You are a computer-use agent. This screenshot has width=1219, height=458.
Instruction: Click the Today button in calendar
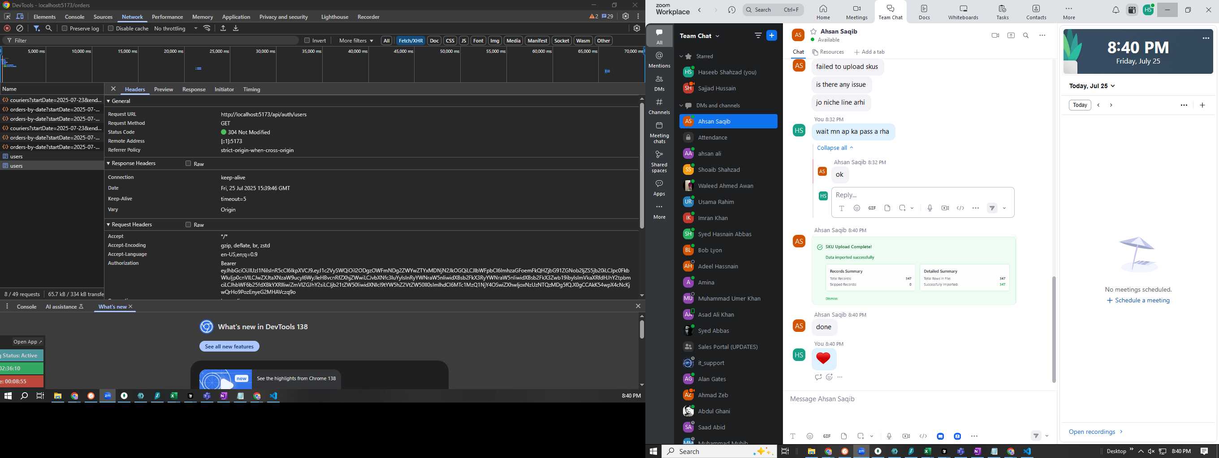click(1080, 105)
